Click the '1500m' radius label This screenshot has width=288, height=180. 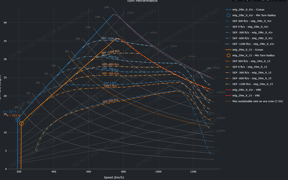[221, 118]
